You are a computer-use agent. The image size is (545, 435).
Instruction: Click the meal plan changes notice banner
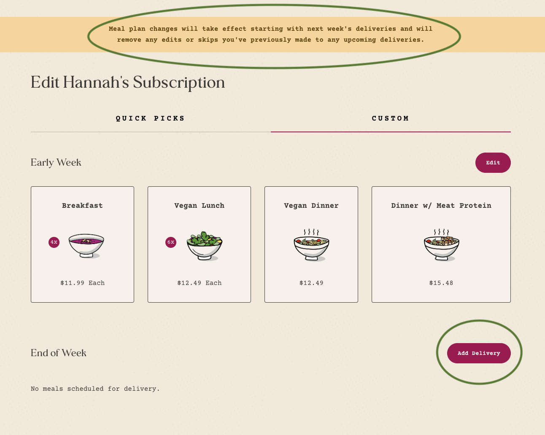272,35
